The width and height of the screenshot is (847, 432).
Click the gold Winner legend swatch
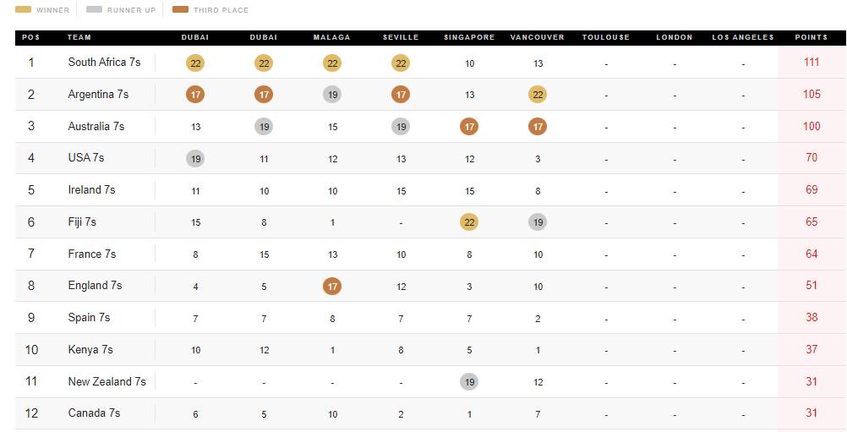pyautogui.click(x=23, y=9)
